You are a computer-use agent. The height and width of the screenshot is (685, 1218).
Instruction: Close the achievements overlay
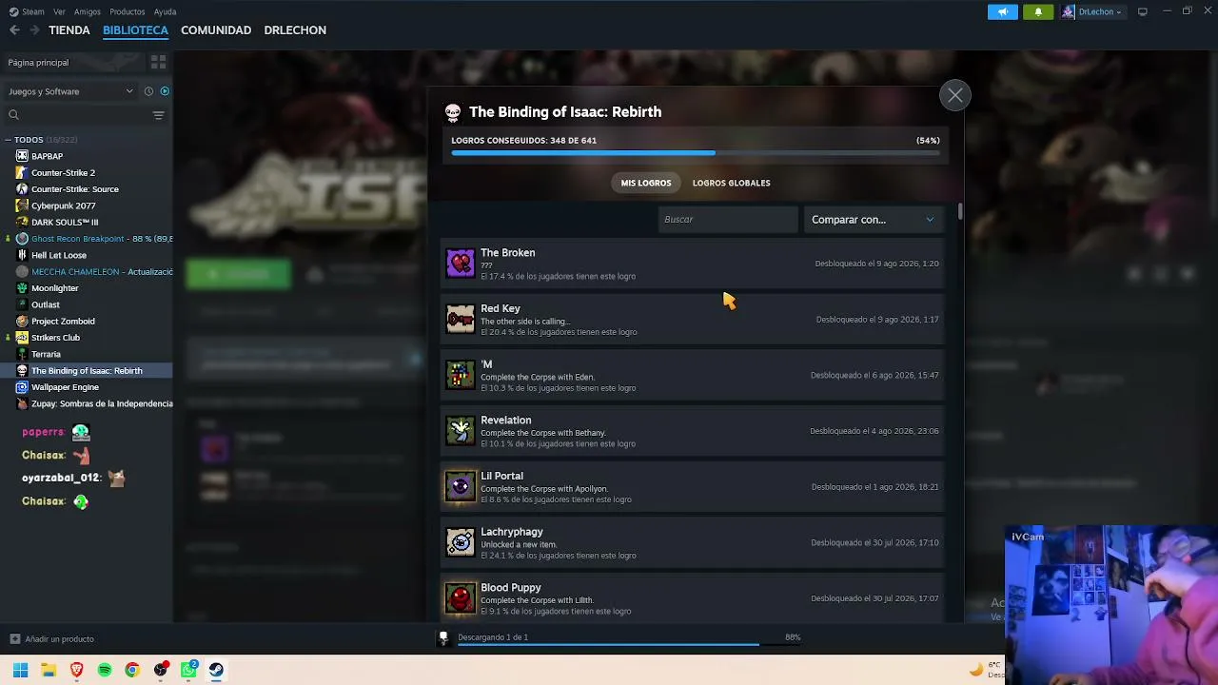tap(954, 95)
